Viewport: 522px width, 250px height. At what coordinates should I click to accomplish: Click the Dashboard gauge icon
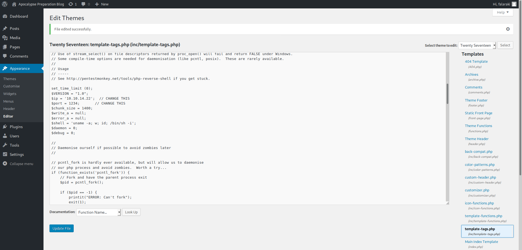coord(5,16)
